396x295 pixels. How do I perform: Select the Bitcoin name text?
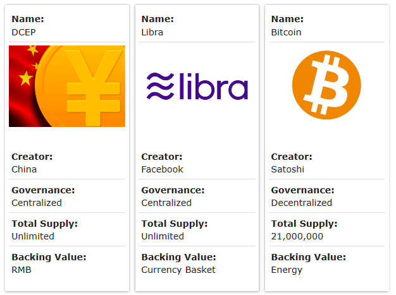[x=286, y=32]
